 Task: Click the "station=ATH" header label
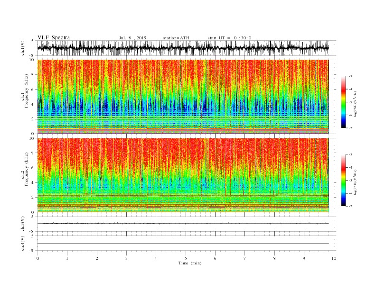[176, 38]
